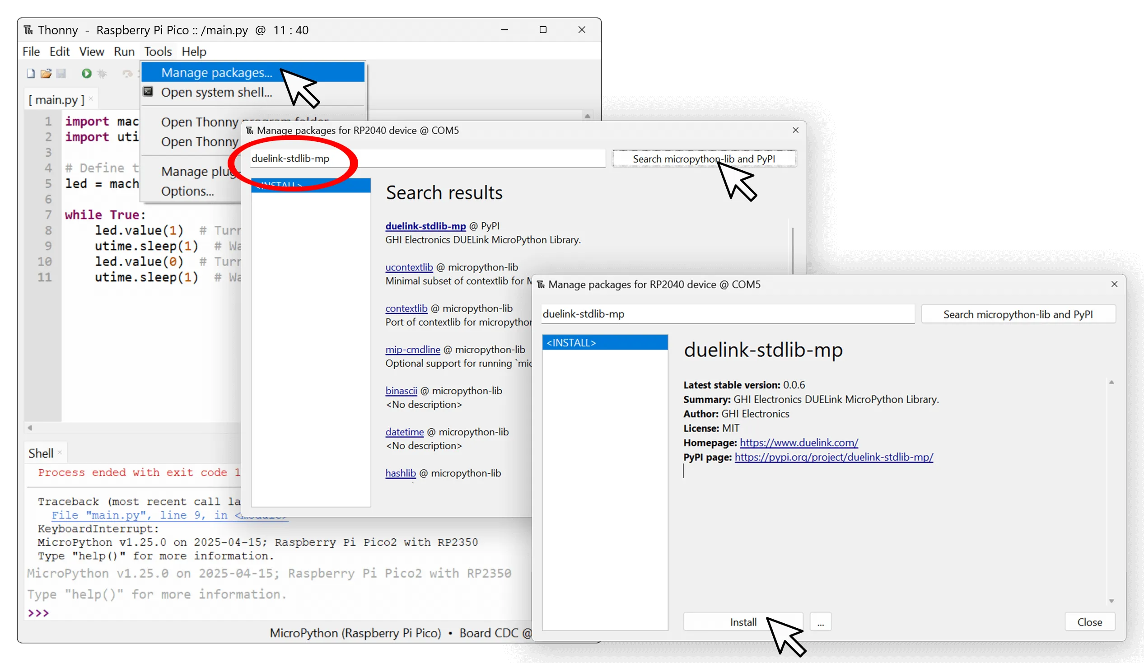Open the Run menu
Image resolution: width=1144 pixels, height=663 pixels.
pos(123,51)
